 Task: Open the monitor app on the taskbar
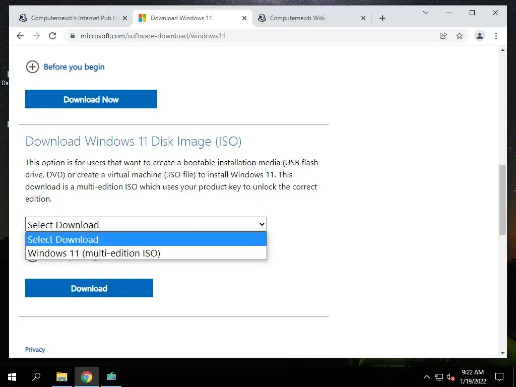coord(111,377)
